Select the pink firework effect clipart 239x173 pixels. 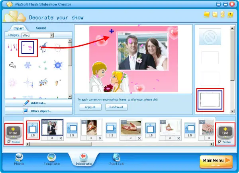click(12, 83)
